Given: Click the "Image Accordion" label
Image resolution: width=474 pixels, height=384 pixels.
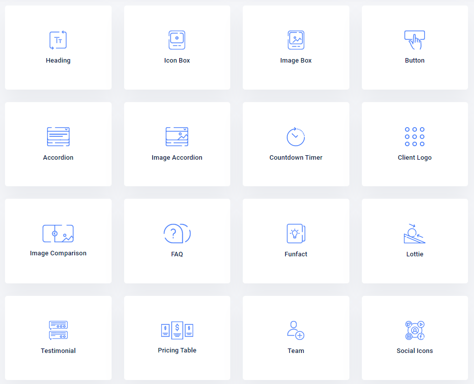Looking at the screenshot, I should 177,158.
